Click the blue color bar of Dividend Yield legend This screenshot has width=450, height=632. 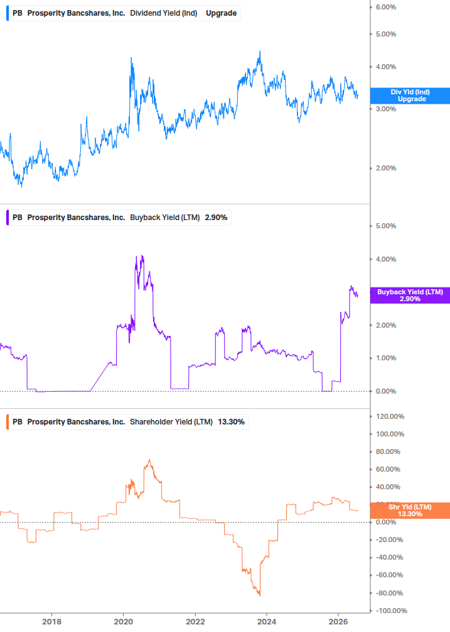[8, 13]
